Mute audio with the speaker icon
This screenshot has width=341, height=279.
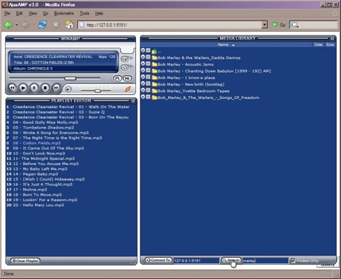pos(68,89)
